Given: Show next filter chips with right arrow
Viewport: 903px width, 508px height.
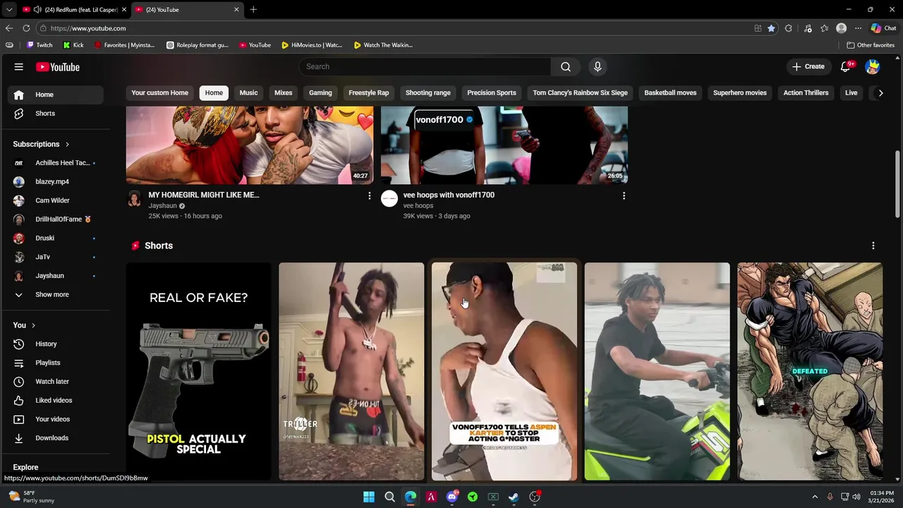Looking at the screenshot, I should [x=880, y=92].
